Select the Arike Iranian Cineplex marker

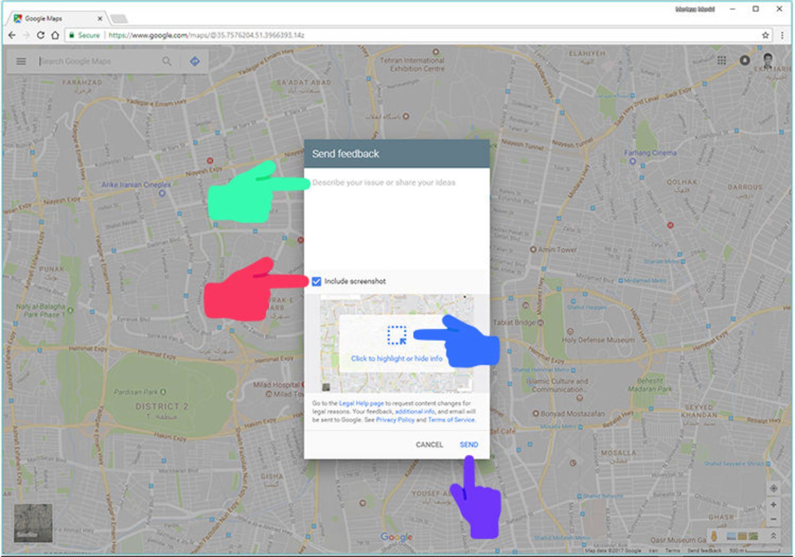tap(162, 193)
